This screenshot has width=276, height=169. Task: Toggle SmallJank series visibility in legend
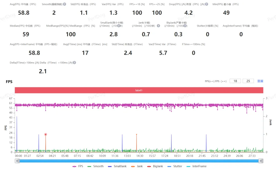[117, 166]
